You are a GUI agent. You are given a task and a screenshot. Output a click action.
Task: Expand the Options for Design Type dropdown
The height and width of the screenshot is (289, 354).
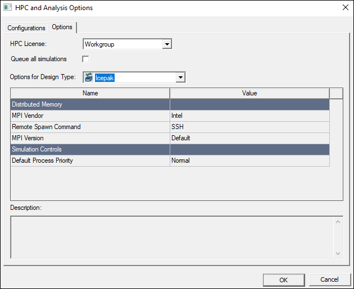pos(180,77)
